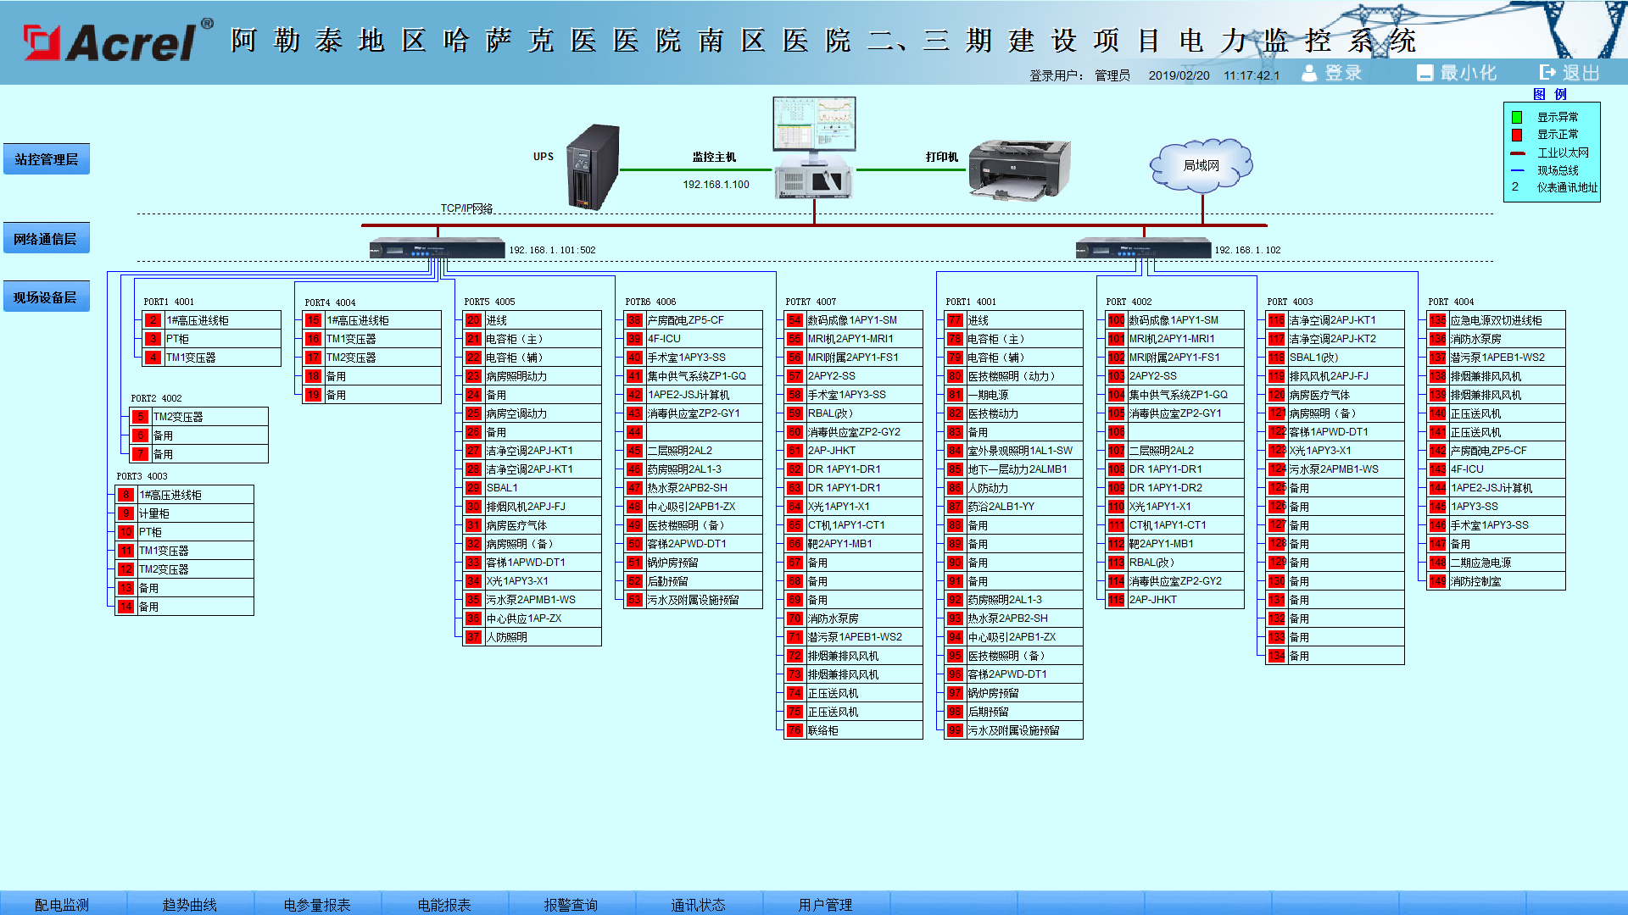Click the 最小化 minimize button
Image resolution: width=1628 pixels, height=915 pixels.
1457,73
